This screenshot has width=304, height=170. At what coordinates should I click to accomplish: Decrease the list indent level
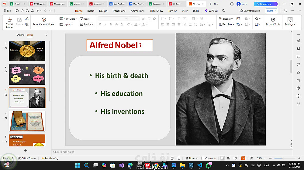(179, 19)
